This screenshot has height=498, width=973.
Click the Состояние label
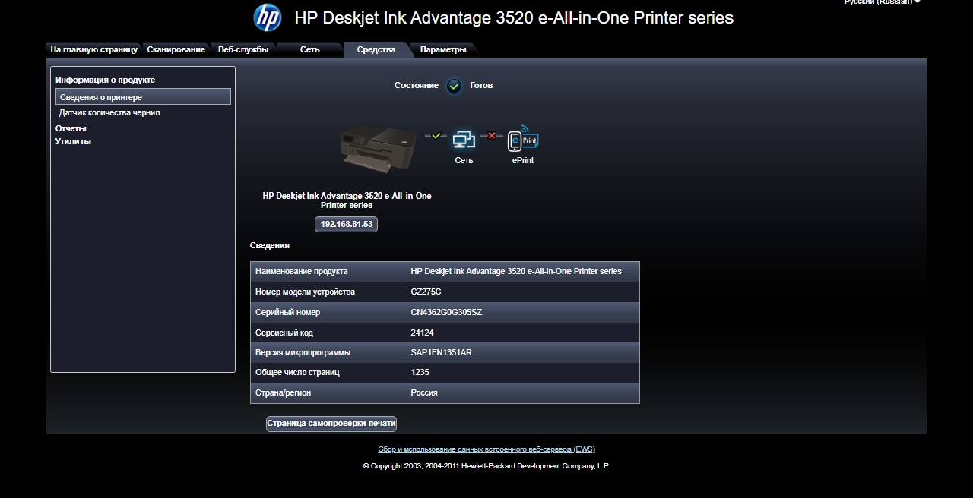417,85
